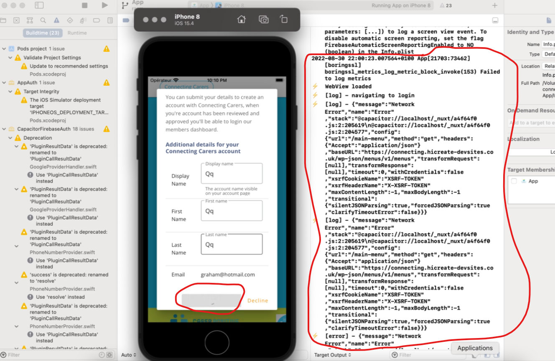Click the Last name input field

click(x=232, y=245)
